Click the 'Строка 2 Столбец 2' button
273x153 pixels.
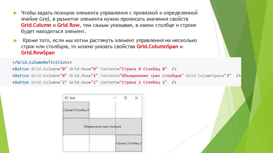tap(129, 143)
